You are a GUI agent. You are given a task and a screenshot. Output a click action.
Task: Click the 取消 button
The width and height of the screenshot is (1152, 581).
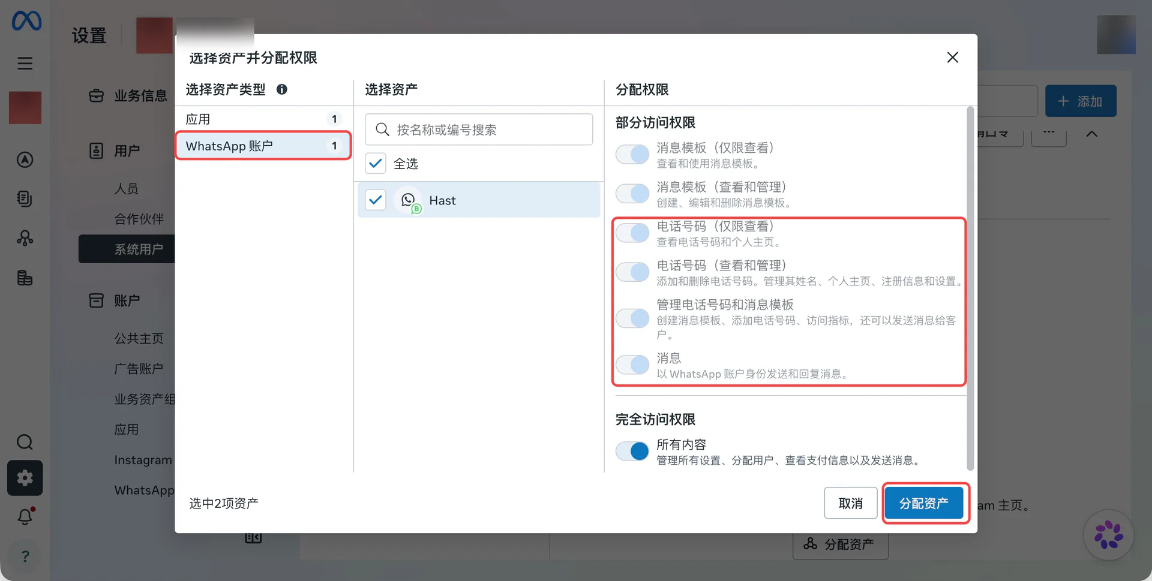pyautogui.click(x=851, y=503)
